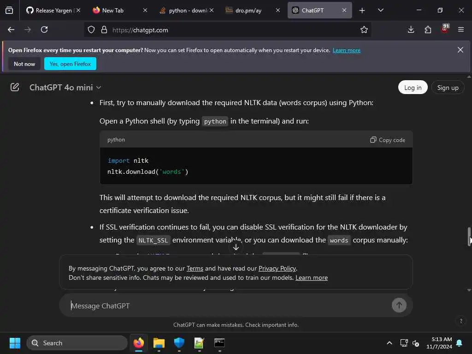Send message with the up-arrow button
The width and height of the screenshot is (472, 354).
coord(399,305)
